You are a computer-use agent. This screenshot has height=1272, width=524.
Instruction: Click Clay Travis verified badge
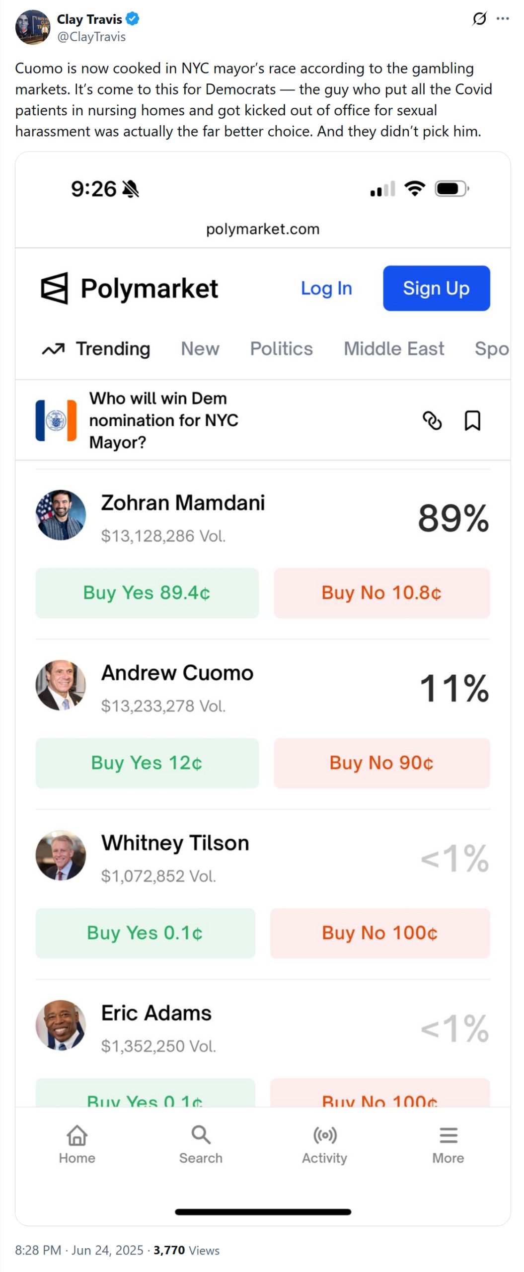pos(132,19)
